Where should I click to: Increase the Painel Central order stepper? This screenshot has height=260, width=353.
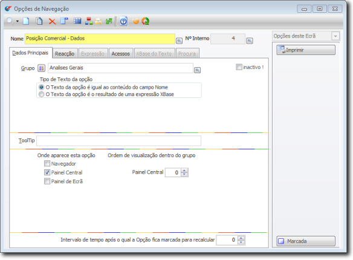click(x=184, y=171)
